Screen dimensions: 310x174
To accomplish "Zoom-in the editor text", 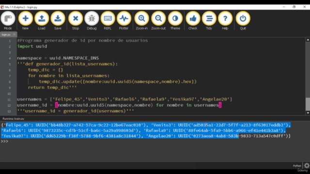I will (x=141, y=20).
